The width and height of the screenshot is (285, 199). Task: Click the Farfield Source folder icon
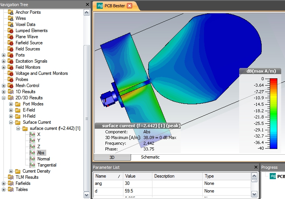[x=11, y=43]
